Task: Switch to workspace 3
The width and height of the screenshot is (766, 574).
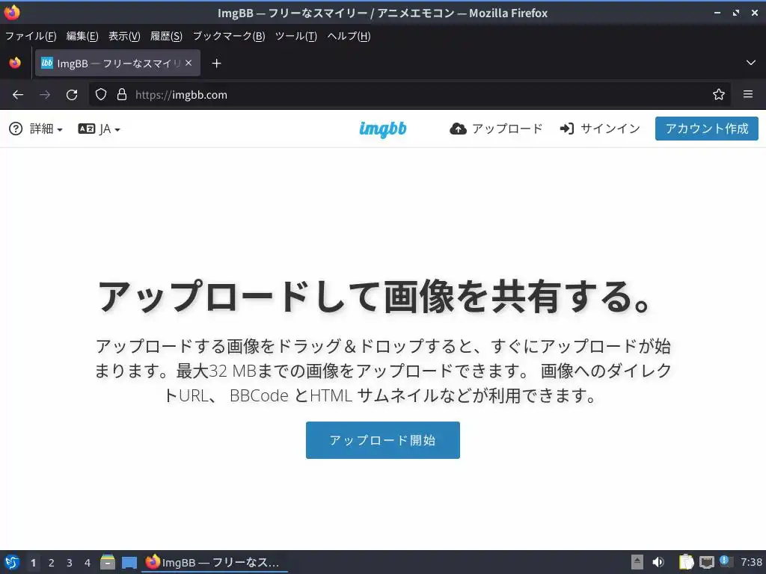Action: click(x=70, y=563)
